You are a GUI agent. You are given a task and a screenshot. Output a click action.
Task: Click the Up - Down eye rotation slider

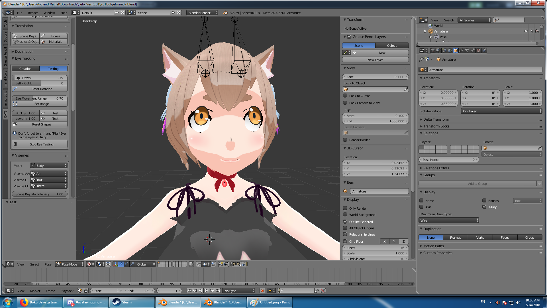40,78
